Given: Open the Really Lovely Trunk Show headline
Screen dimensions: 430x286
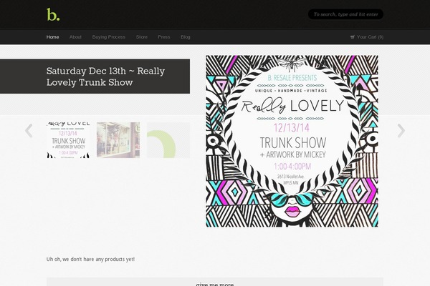Looking at the screenshot, I should (x=105, y=77).
